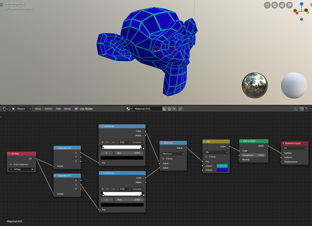Toggle Clamp checkbox in the Minimum node
Image resolution: width=312 pixels, height=226 pixels.
(x=163, y=159)
